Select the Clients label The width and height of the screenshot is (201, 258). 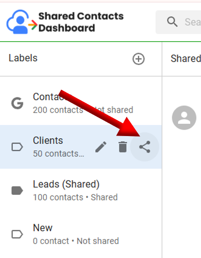tap(81, 147)
